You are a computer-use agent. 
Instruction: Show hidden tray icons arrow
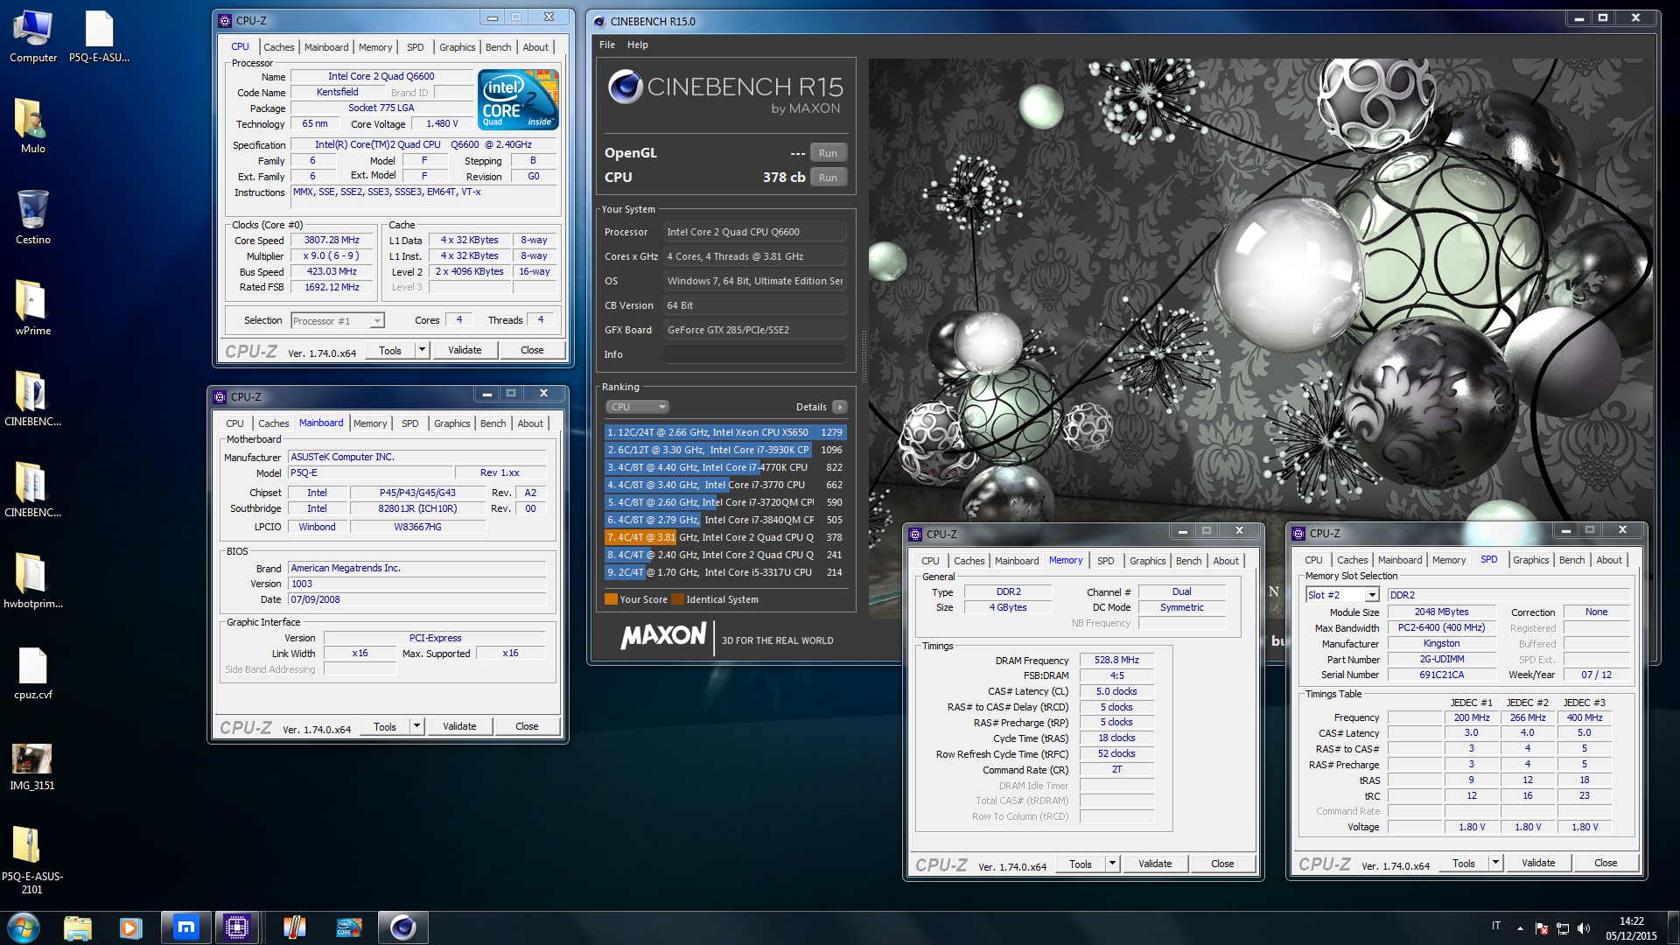[x=1520, y=928]
